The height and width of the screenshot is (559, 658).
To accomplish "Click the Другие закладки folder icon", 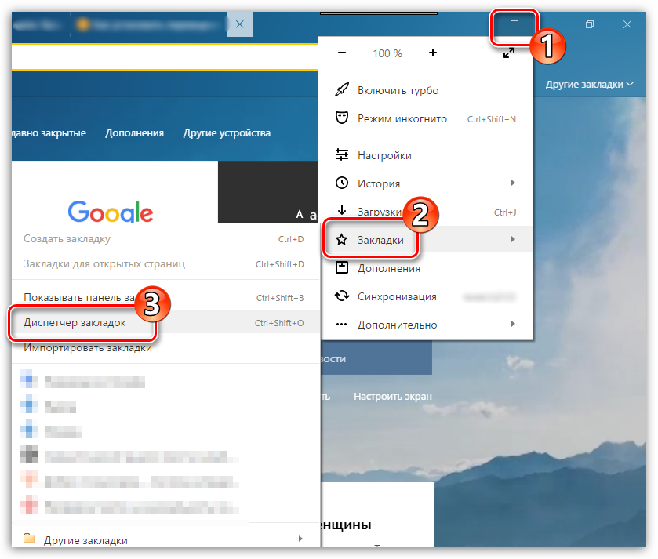I will pyautogui.click(x=29, y=538).
